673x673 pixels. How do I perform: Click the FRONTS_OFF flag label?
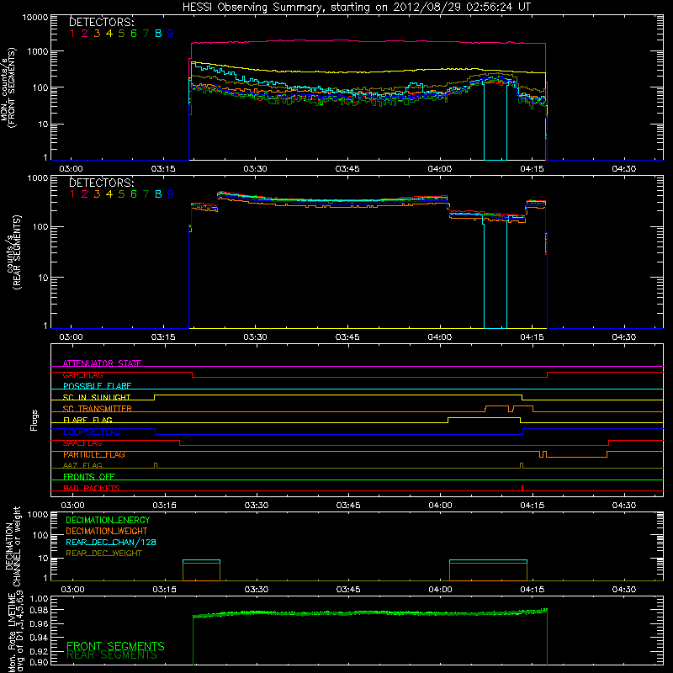[89, 477]
